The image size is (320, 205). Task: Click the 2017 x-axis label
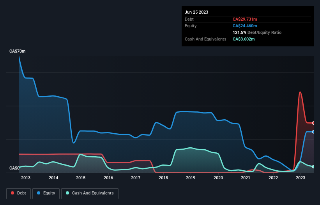136,178
